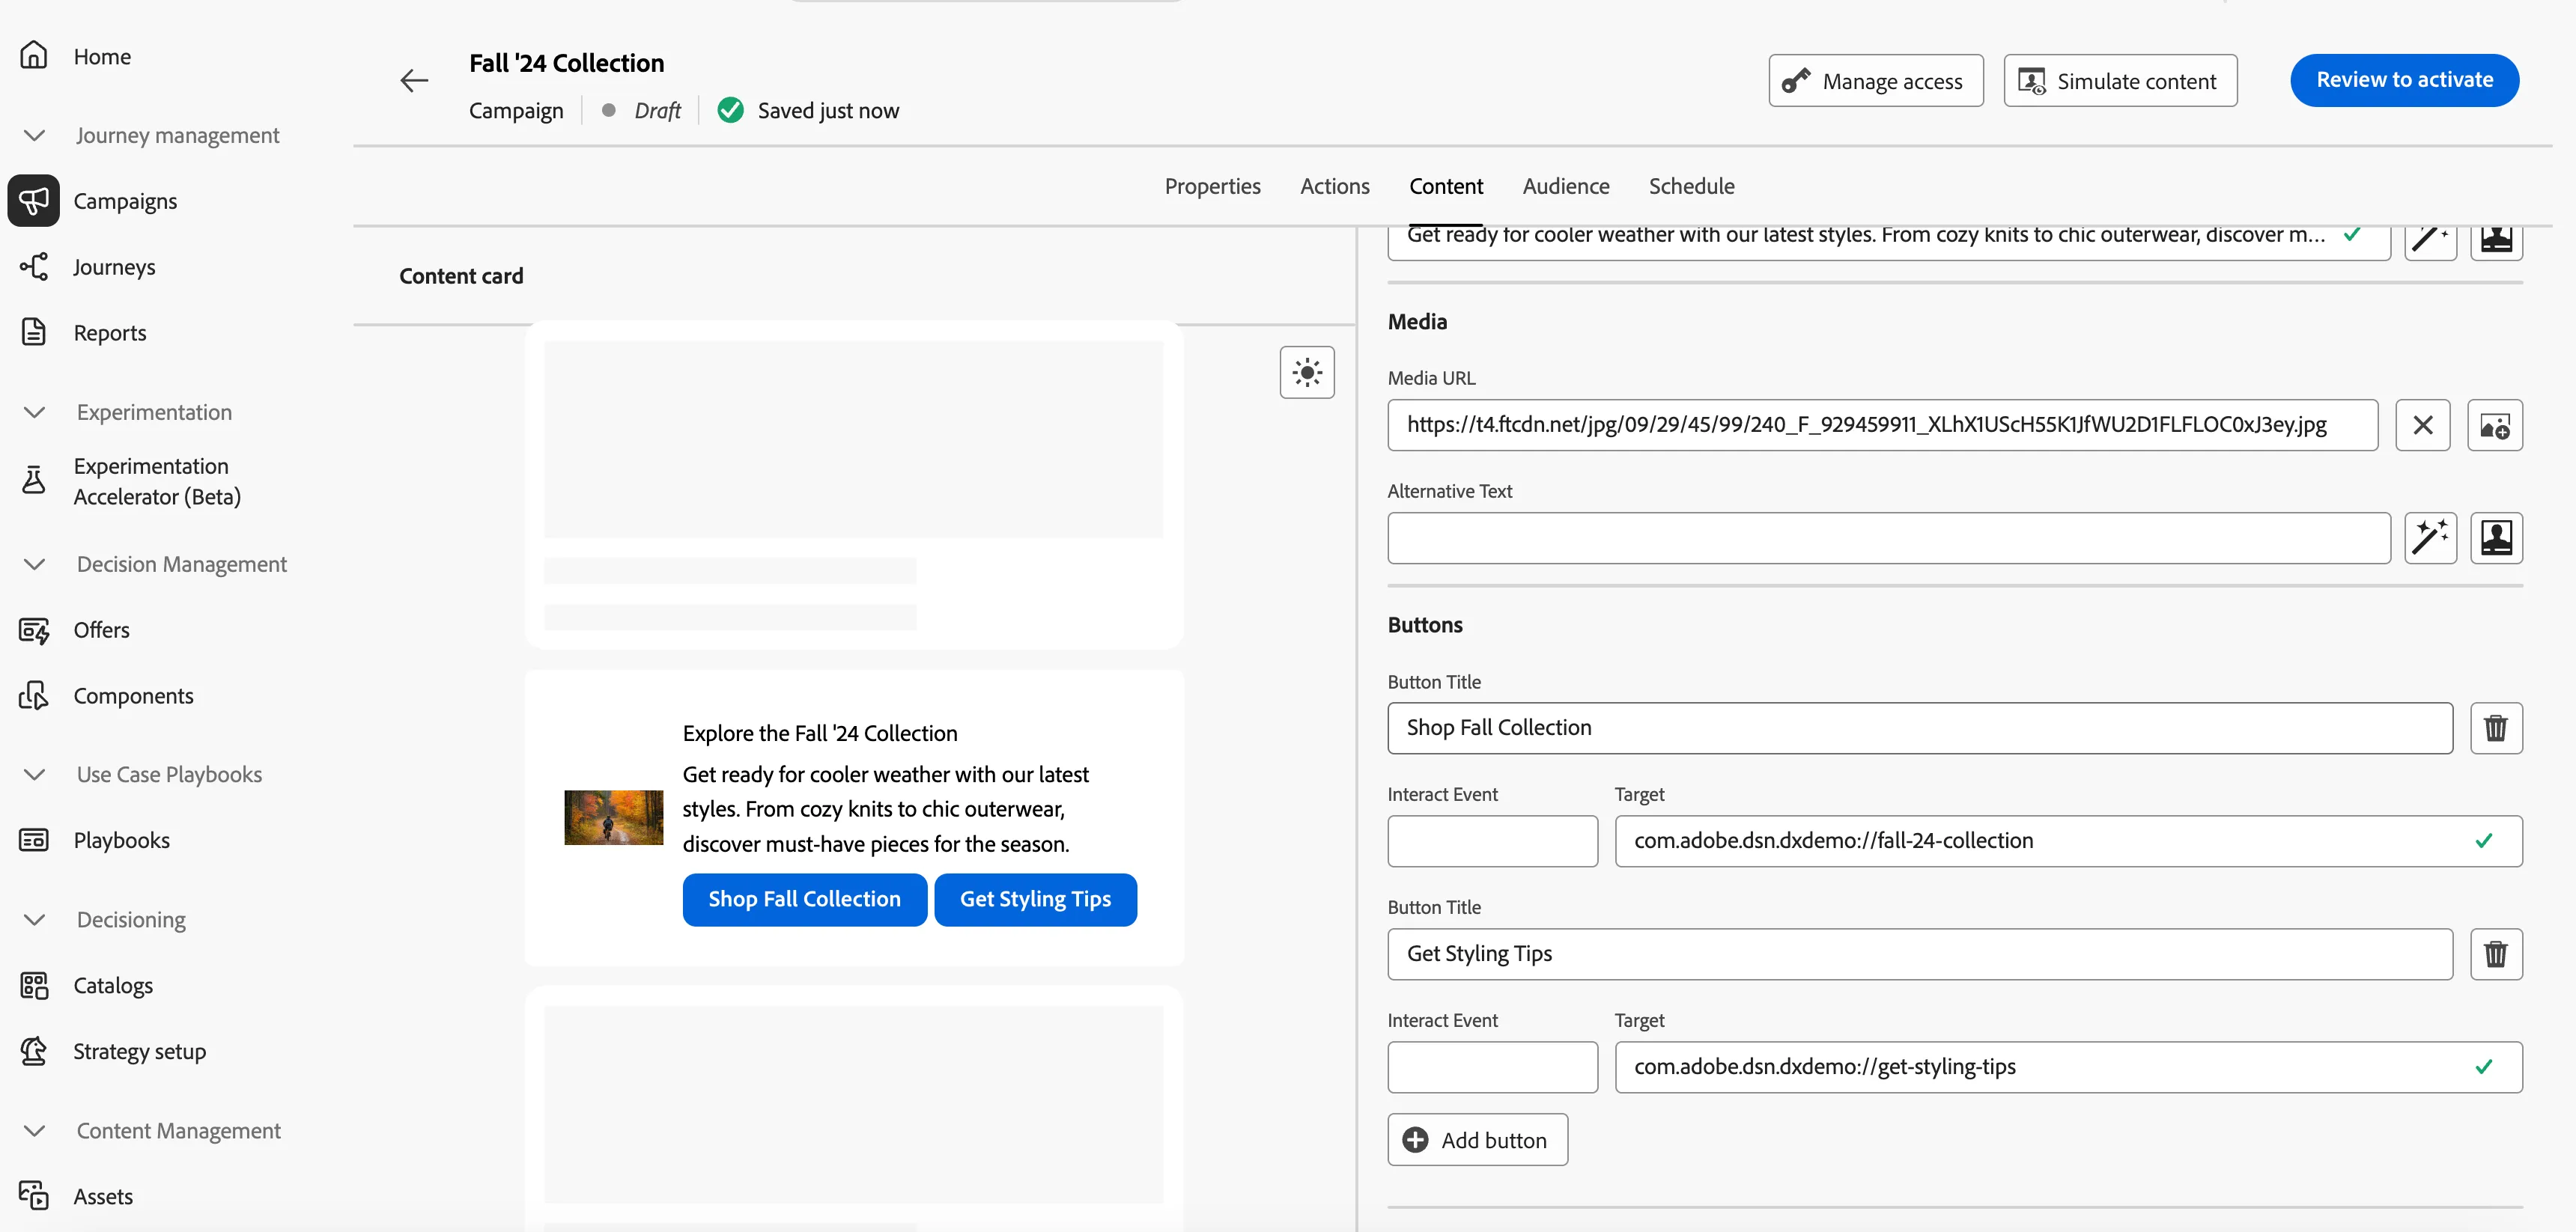Switch to the Audience tab
The image size is (2576, 1232).
tap(1566, 186)
